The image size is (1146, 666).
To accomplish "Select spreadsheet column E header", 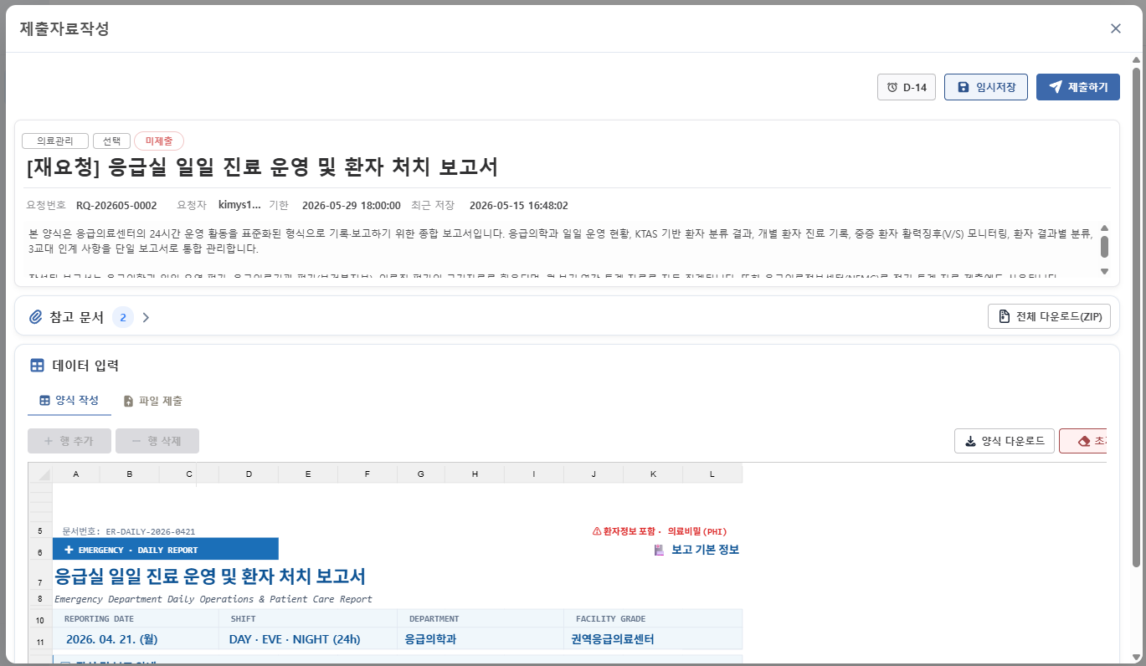I will [x=308, y=474].
